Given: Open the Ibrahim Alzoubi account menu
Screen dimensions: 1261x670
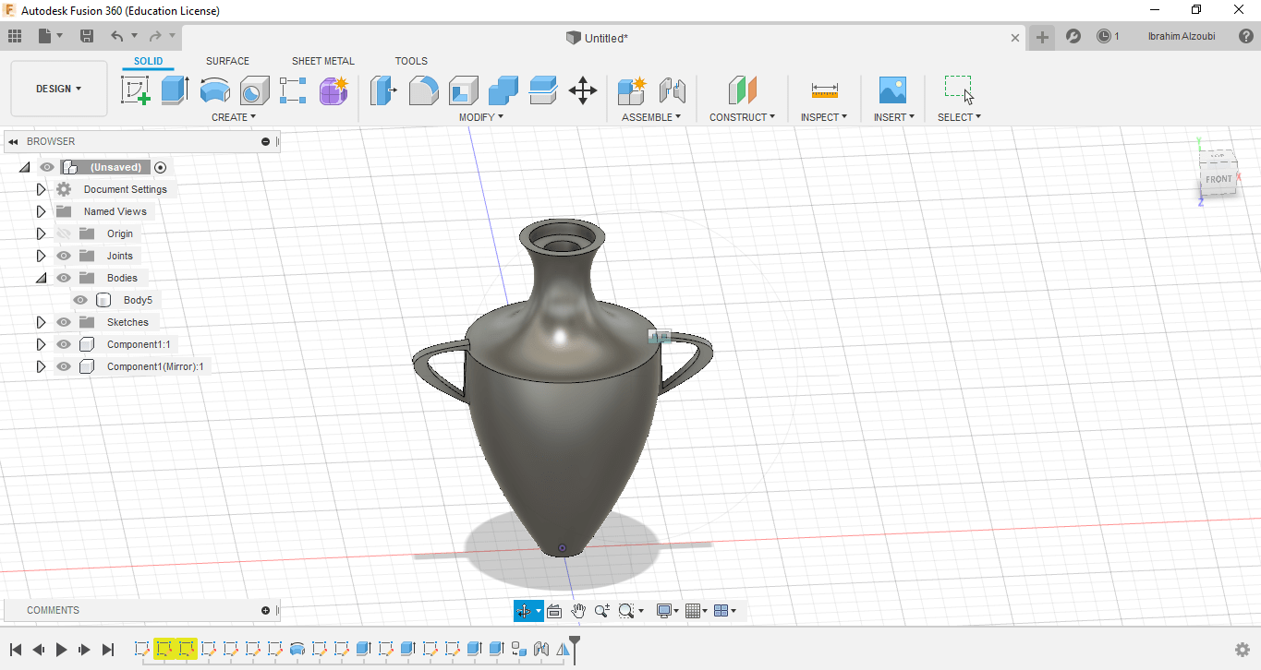Looking at the screenshot, I should point(1181,36).
